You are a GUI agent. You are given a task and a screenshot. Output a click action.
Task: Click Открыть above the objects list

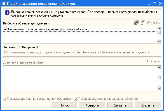click(153, 23)
